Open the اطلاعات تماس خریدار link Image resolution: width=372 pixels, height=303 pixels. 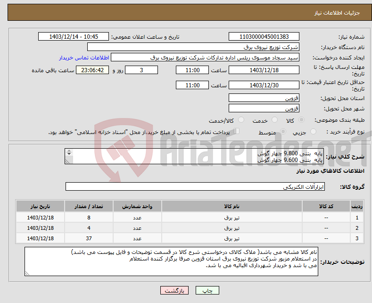click(84, 58)
